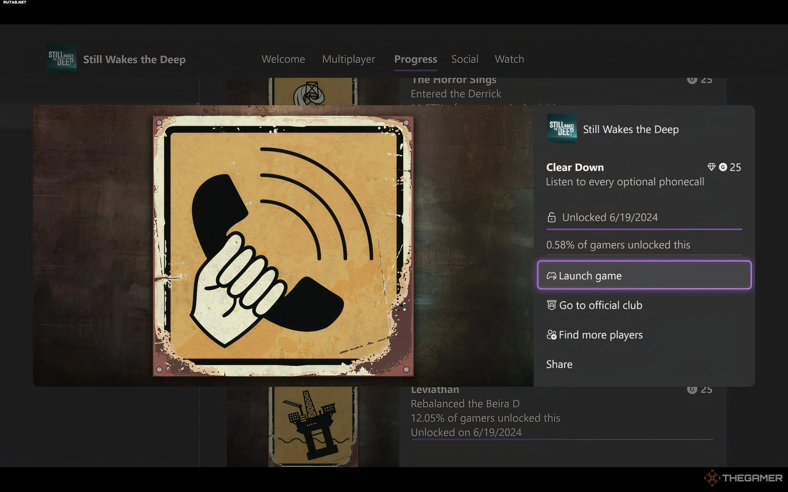Click Share option in context menu
The height and width of the screenshot is (492, 788).
[x=559, y=364]
